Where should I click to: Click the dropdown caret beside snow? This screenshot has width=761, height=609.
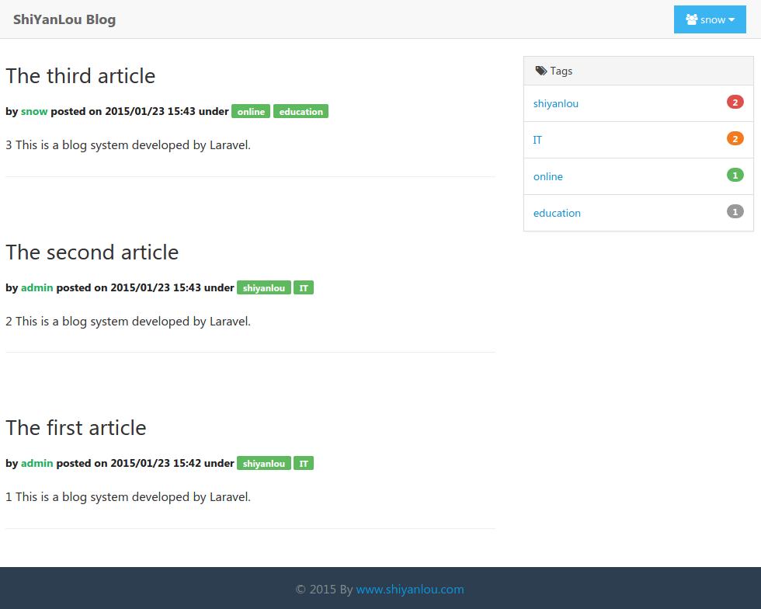[x=731, y=20]
